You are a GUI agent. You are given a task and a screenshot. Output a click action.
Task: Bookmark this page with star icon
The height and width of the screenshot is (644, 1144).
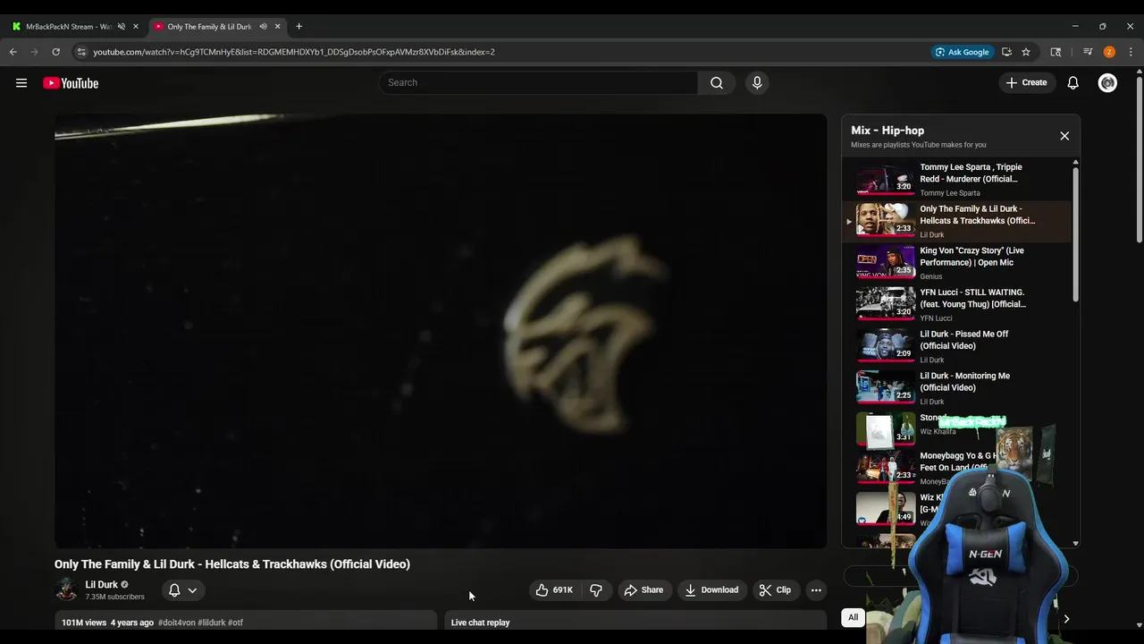1026,52
